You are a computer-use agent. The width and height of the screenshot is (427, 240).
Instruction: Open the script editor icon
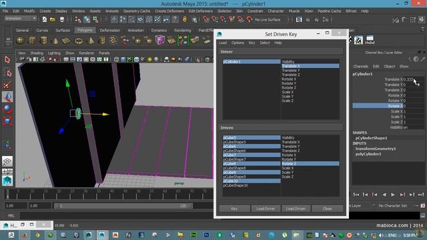tap(423, 216)
